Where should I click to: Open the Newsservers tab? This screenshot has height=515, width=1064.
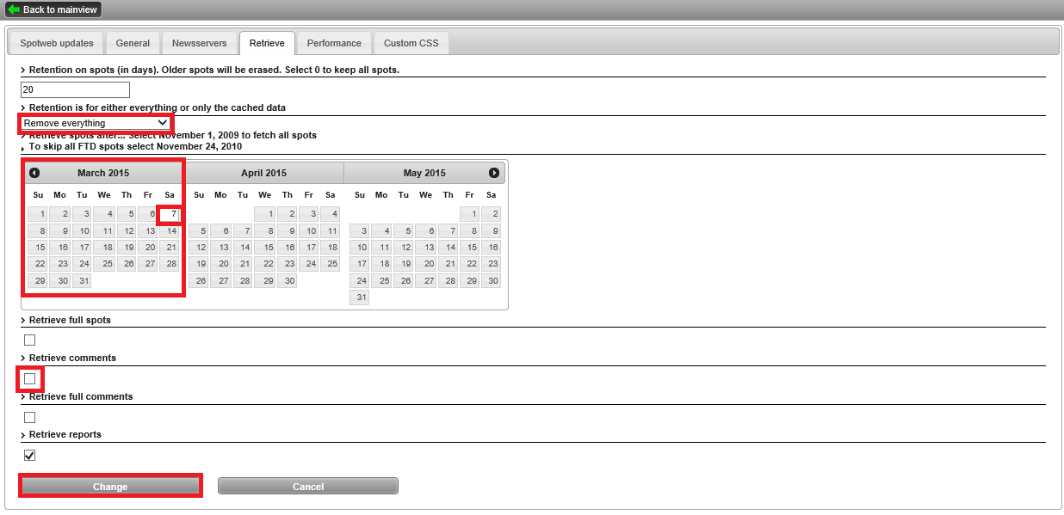pyautogui.click(x=200, y=43)
